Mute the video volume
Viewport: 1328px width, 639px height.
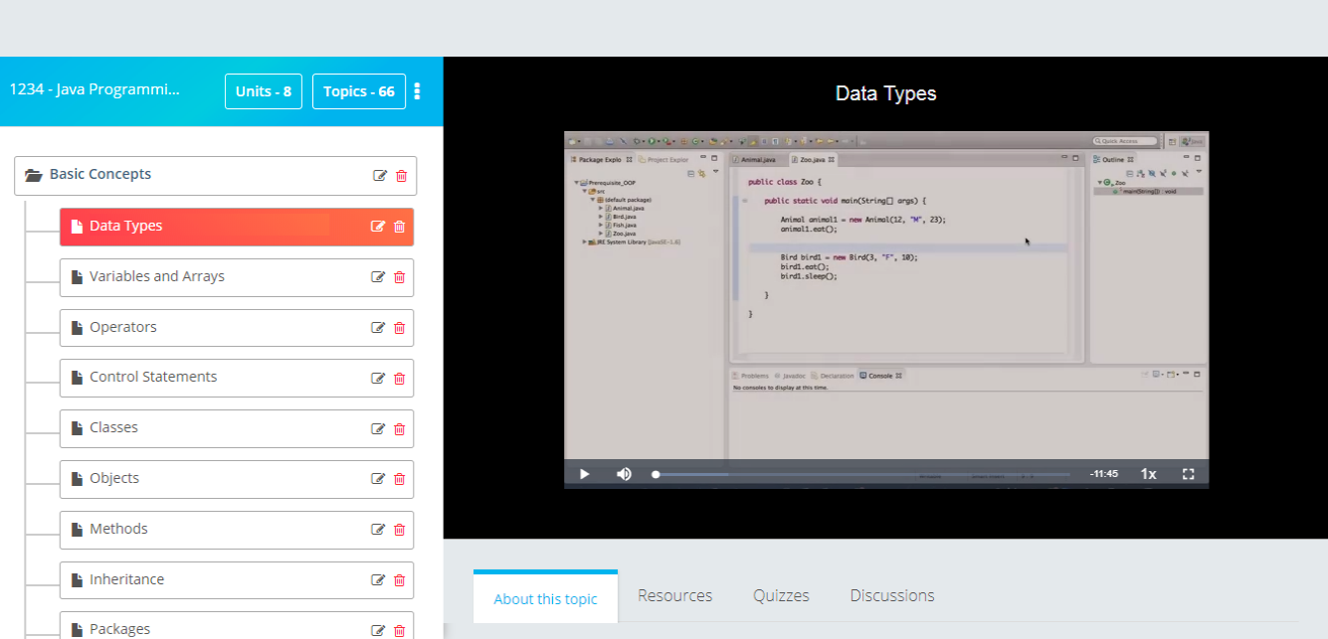point(624,474)
